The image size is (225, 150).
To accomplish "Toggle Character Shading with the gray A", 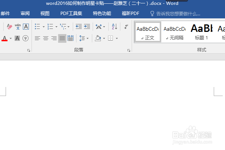I will (17, 38).
